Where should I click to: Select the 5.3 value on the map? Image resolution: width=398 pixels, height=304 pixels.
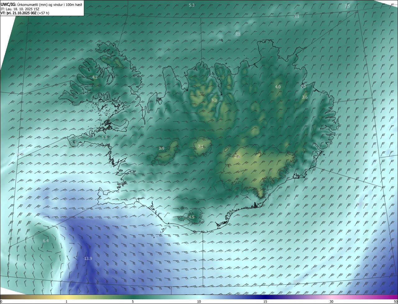coord(192,5)
